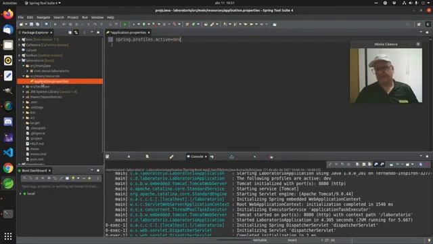The width and height of the screenshot is (433, 244).
Task: Select the Console tab
Action: tap(197, 157)
